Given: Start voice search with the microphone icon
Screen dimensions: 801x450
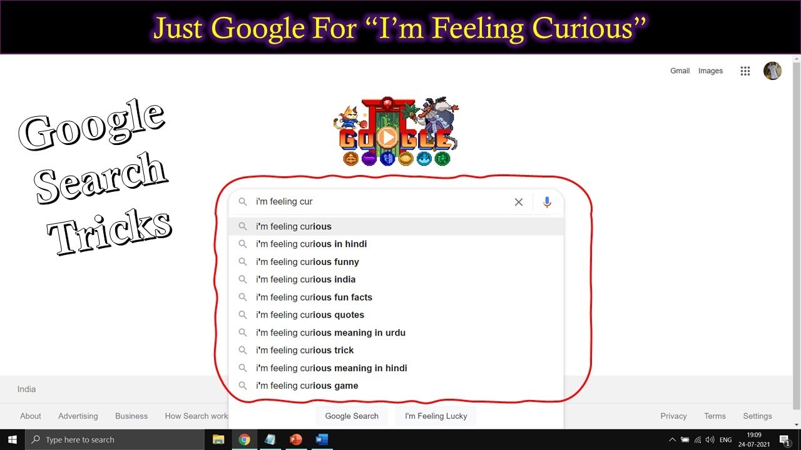Looking at the screenshot, I should (x=547, y=202).
